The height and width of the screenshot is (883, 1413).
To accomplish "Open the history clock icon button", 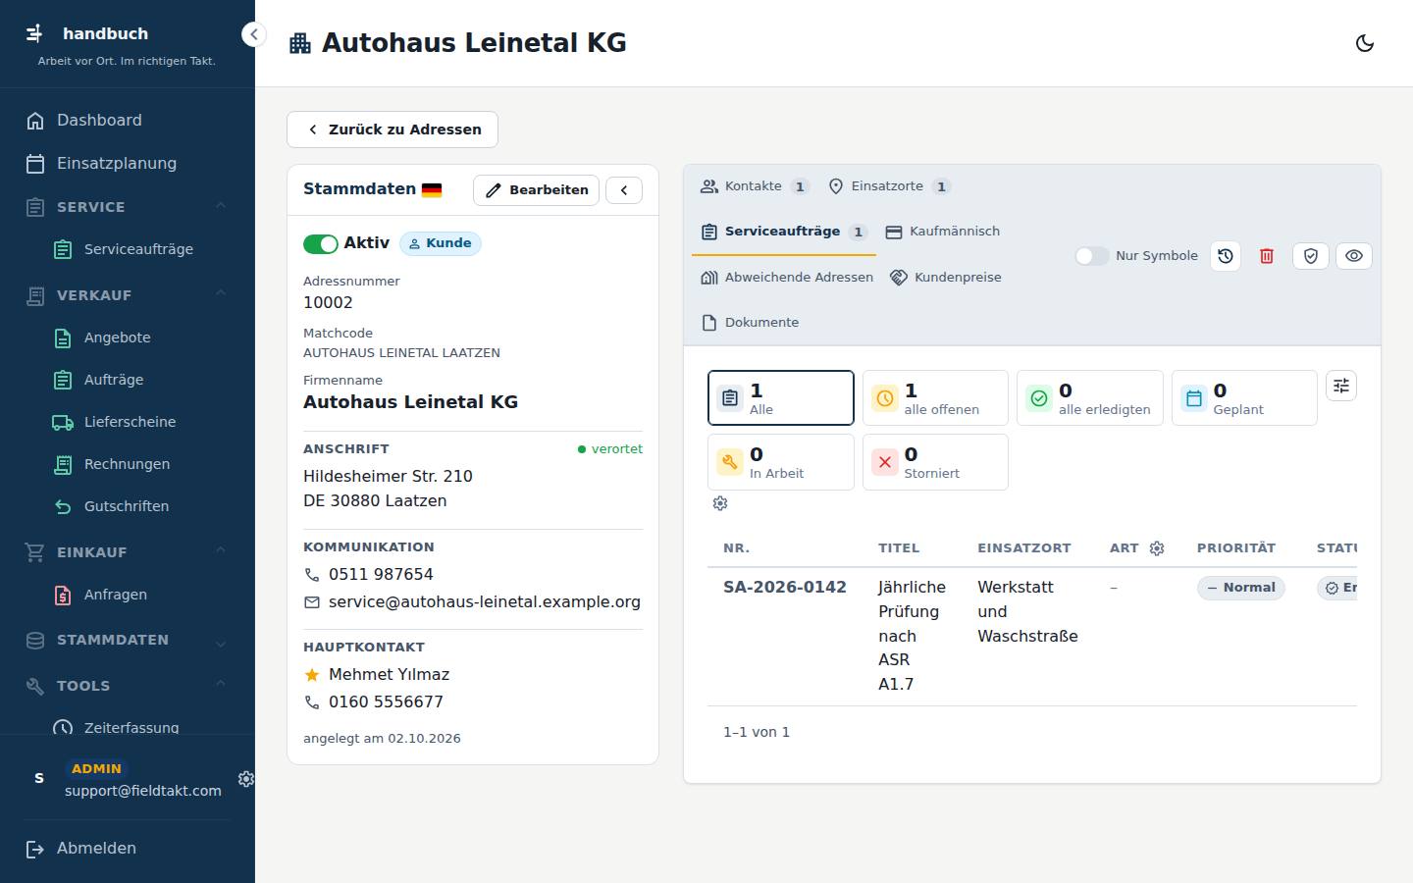I will point(1226,256).
